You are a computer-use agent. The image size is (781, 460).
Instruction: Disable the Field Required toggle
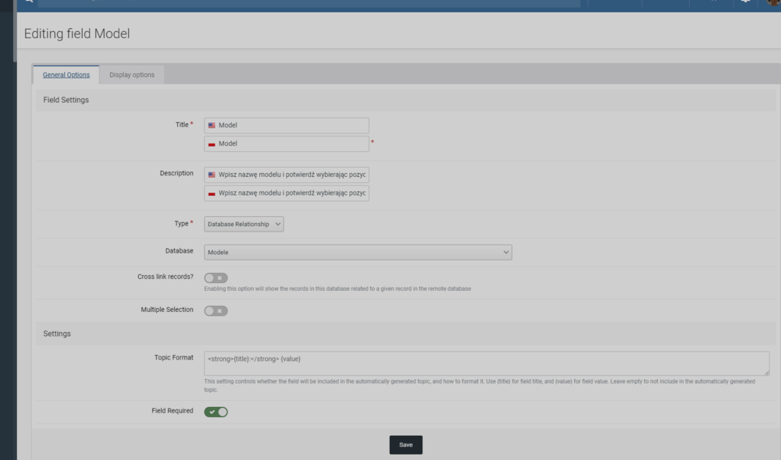tap(216, 412)
